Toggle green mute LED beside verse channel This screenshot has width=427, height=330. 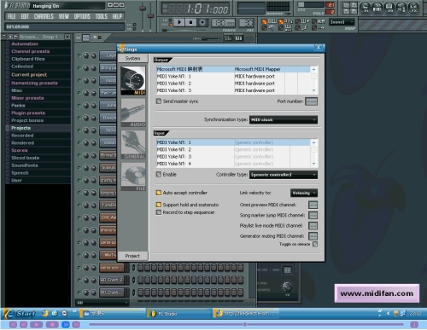click(79, 268)
